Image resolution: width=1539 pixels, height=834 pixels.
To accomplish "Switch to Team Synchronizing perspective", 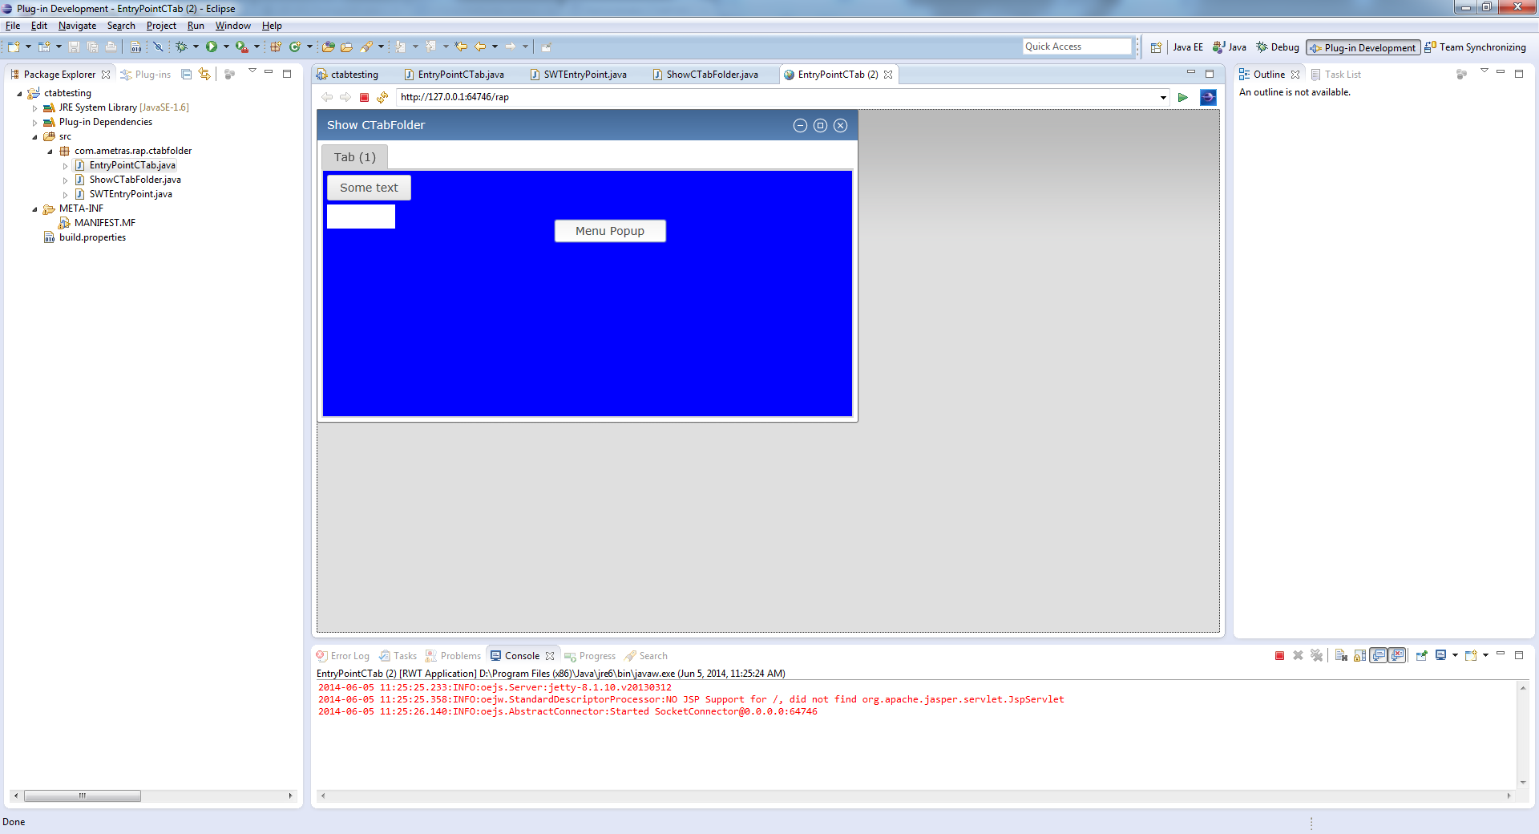I will coord(1475,47).
